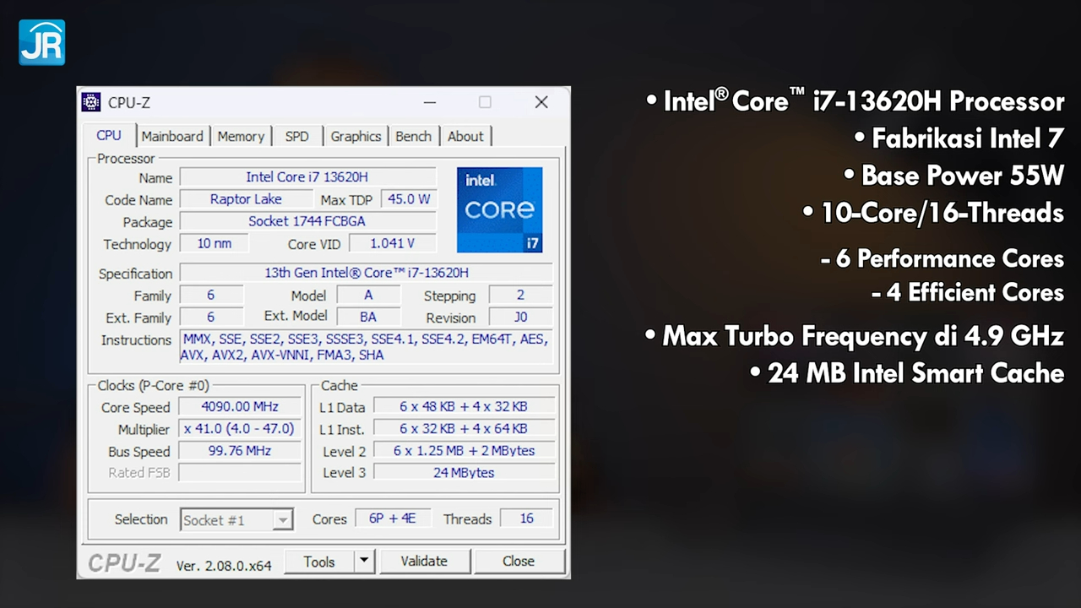Image resolution: width=1081 pixels, height=608 pixels.
Task: Select the Instructions text box
Action: click(365, 347)
